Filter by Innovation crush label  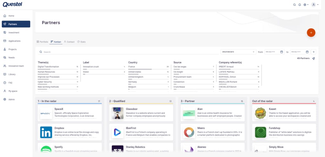click(x=104, y=67)
